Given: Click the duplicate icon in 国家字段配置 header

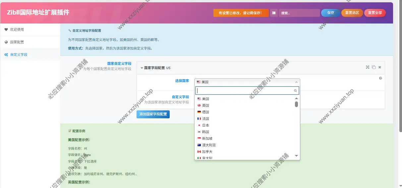Looking at the screenshot, I should [373, 67].
